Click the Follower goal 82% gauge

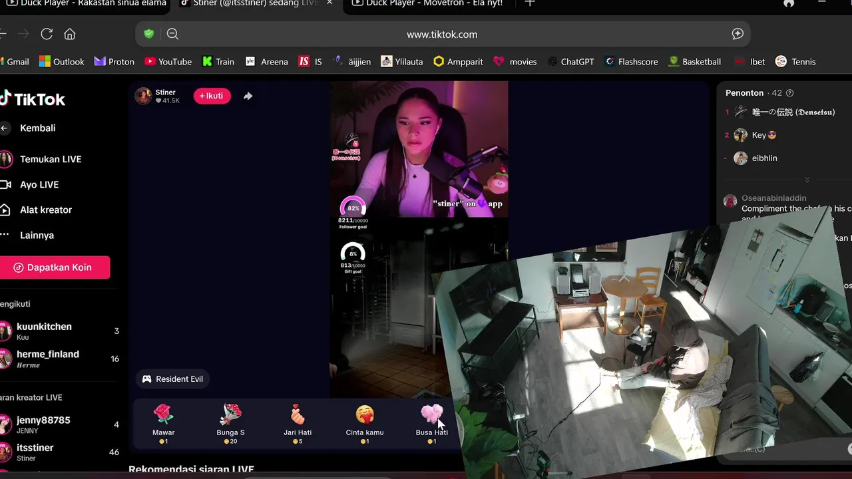pos(353,208)
